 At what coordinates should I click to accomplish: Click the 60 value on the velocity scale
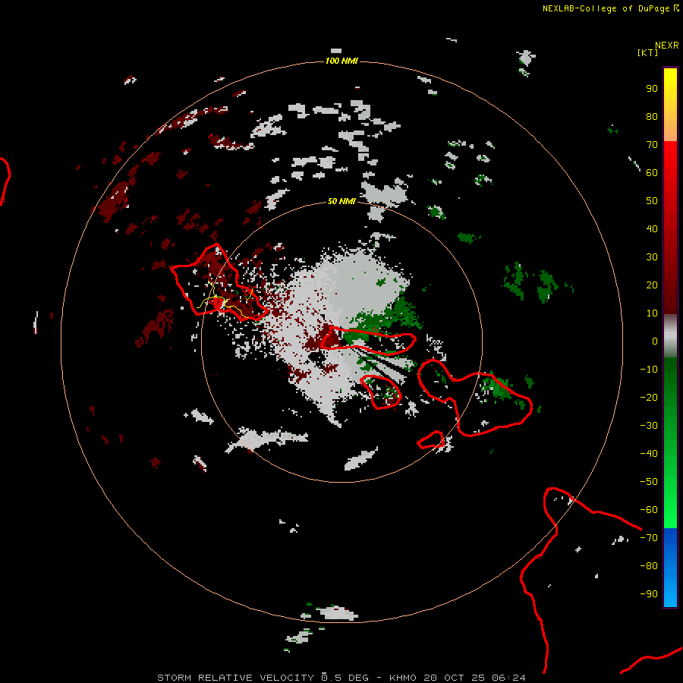click(x=652, y=172)
